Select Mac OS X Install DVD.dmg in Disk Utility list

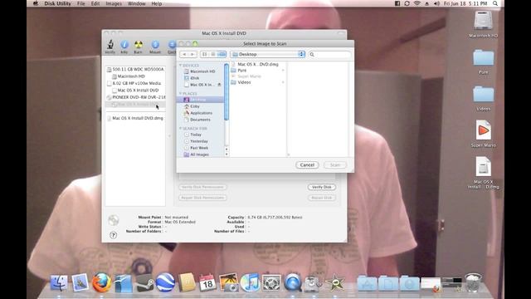click(135, 118)
